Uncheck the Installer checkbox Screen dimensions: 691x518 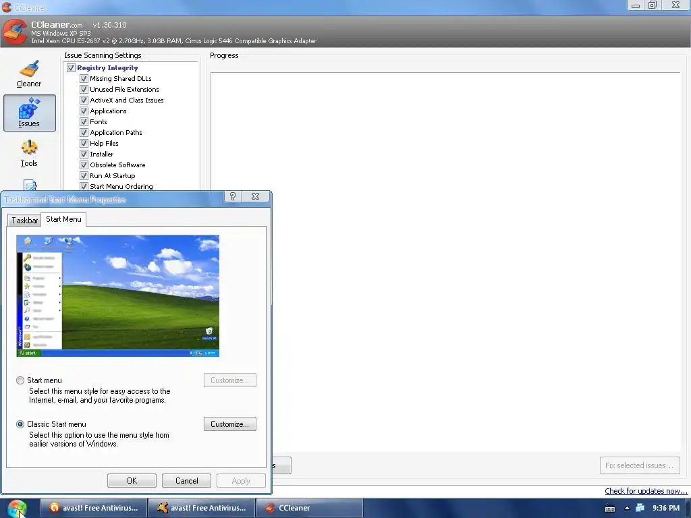84,154
